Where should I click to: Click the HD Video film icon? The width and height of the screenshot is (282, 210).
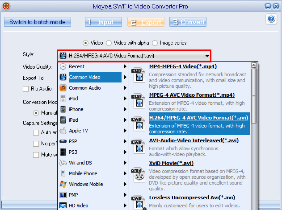(x=63, y=206)
